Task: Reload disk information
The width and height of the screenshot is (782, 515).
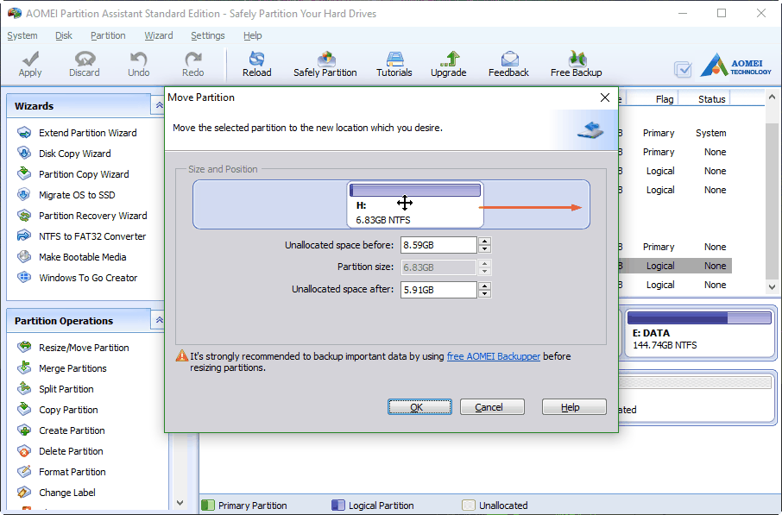Action: [x=256, y=63]
